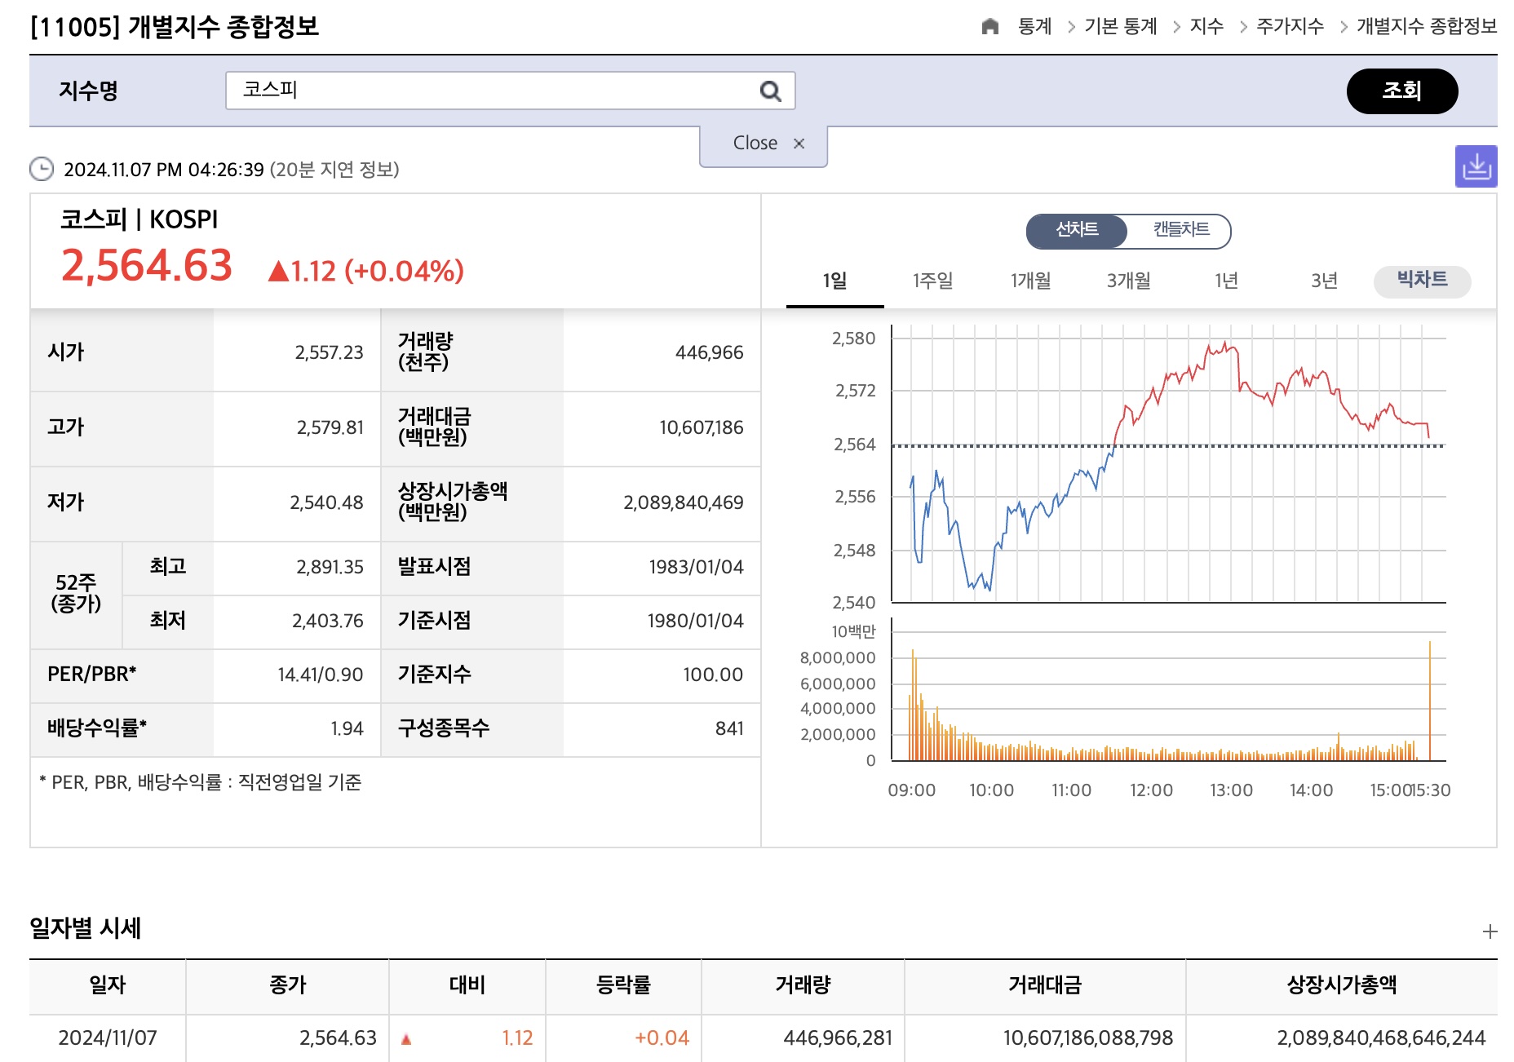Open 개별지수 종합정보 breadcrumb link
The width and height of the screenshot is (1514, 1062).
pos(1427,26)
